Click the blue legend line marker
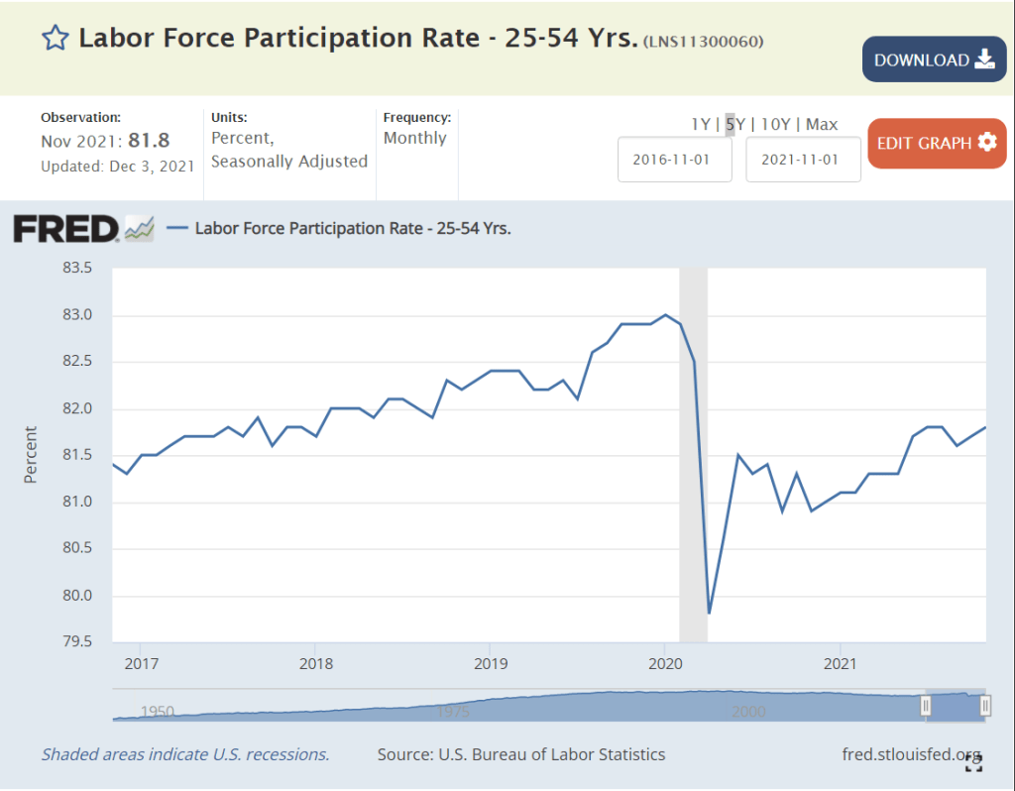Viewport: 1015px width, 791px height. click(176, 228)
